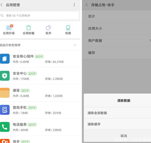Open 快手 app icon
The height and width of the screenshot is (143, 151).
point(5,141)
